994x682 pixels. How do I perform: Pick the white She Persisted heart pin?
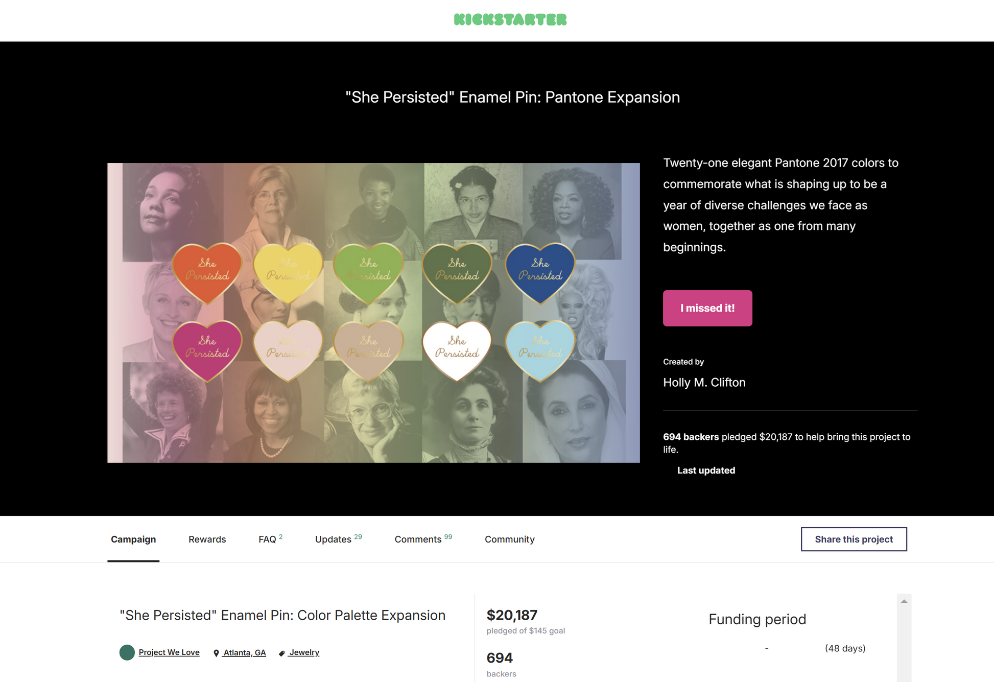[x=457, y=349]
